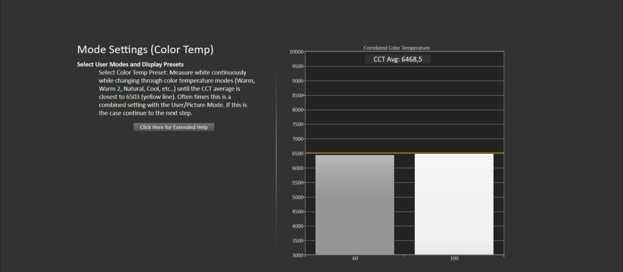Click the 7500 y-axis tick label
Viewport: 623px width, 272px height.
(297, 125)
